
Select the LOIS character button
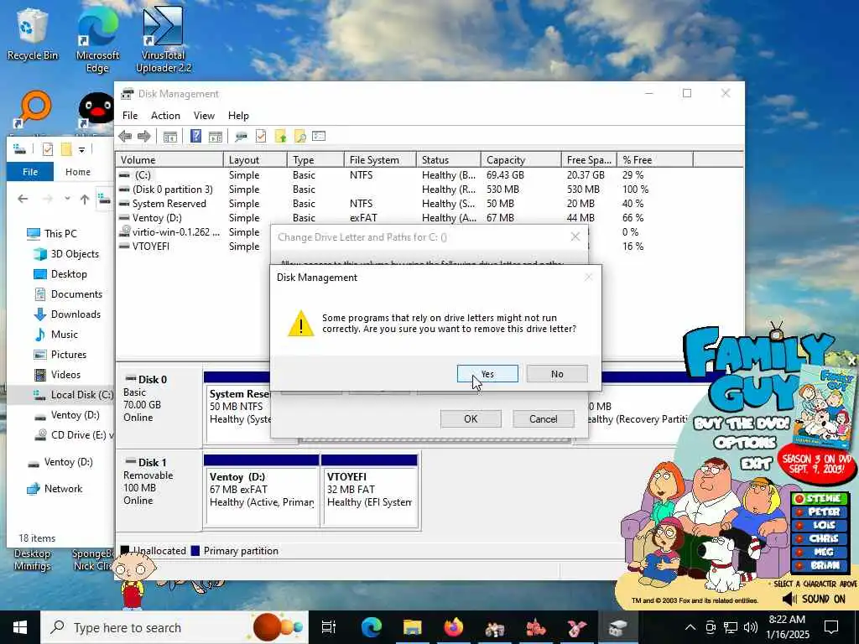pyautogui.click(x=820, y=525)
